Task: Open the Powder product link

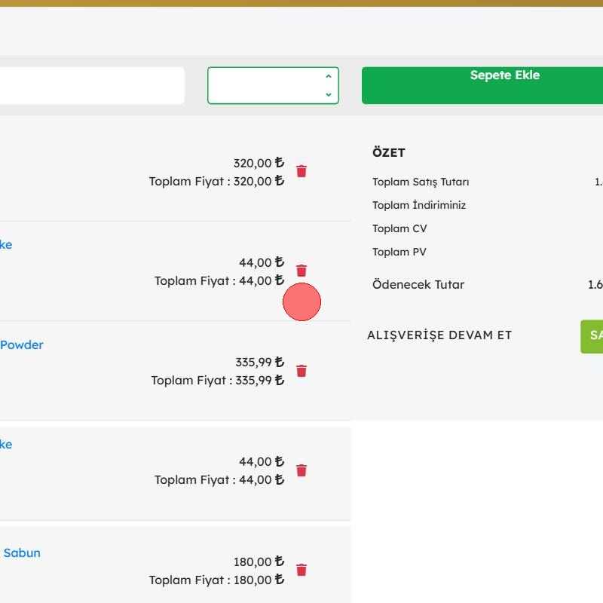Action: [21, 345]
